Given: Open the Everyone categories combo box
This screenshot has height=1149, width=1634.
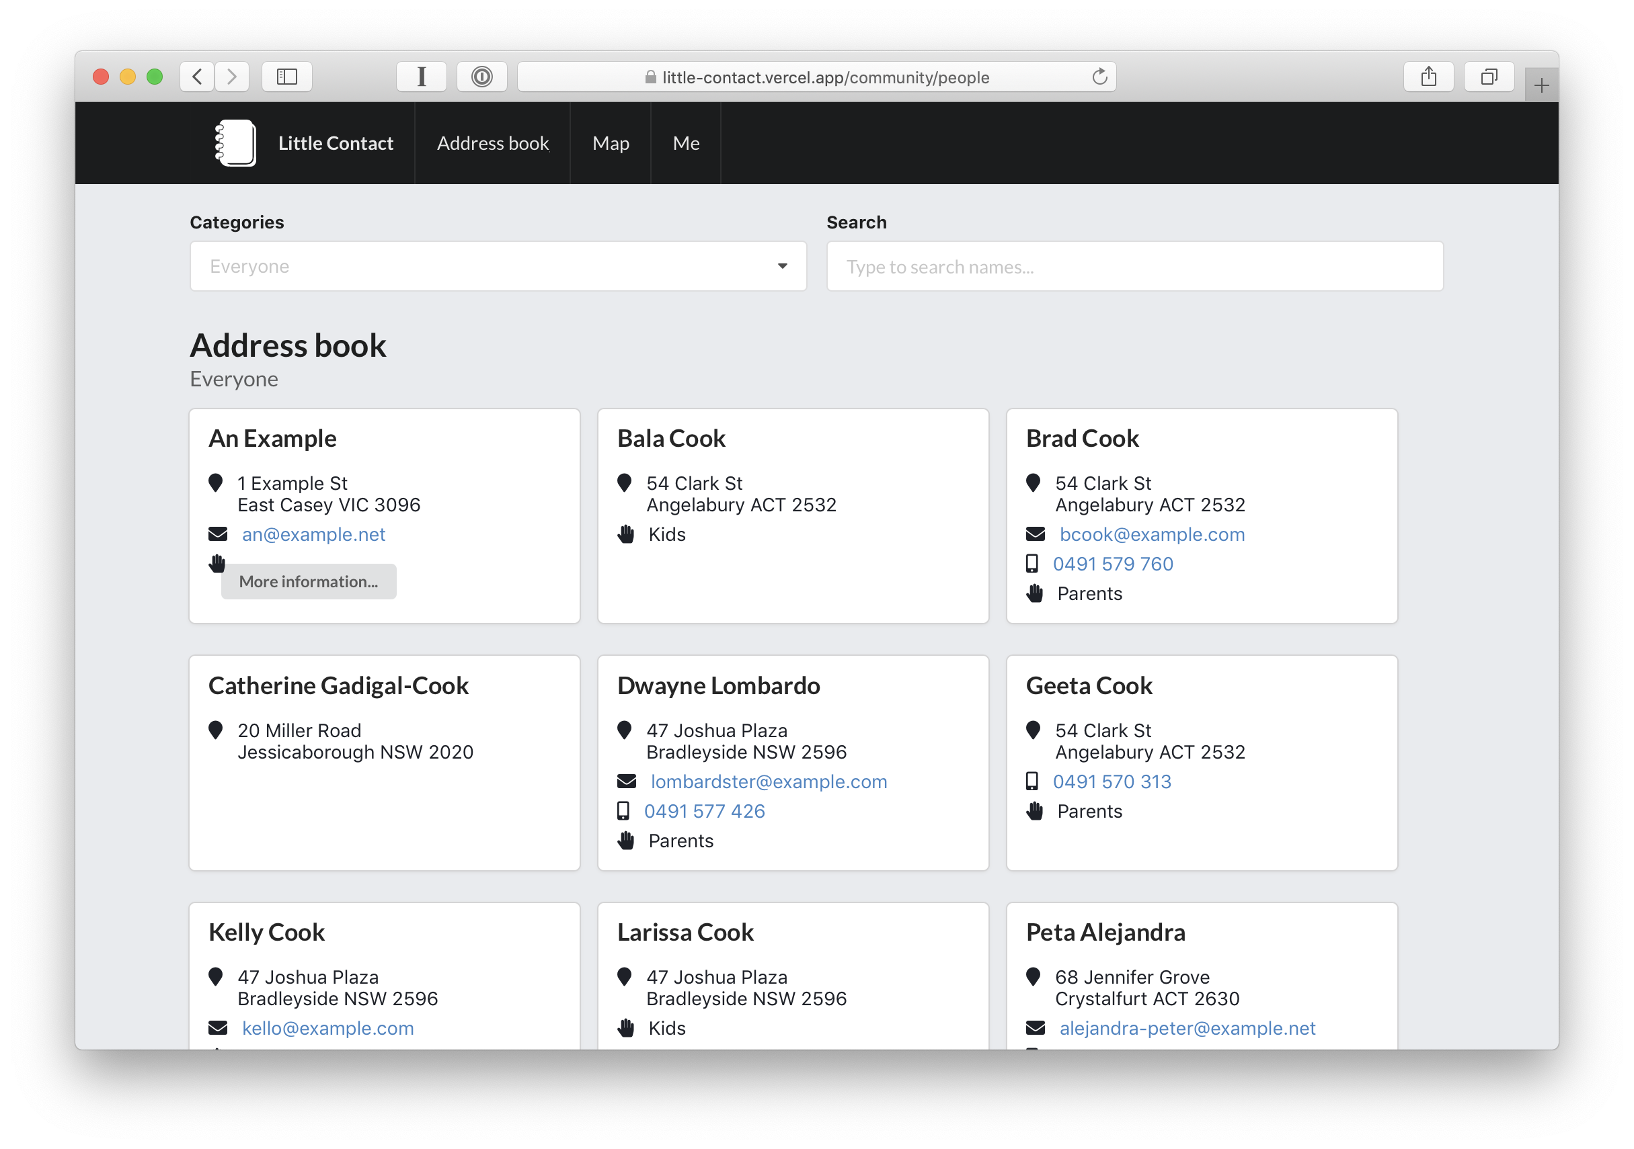Looking at the screenshot, I should pyautogui.click(x=484, y=266).
